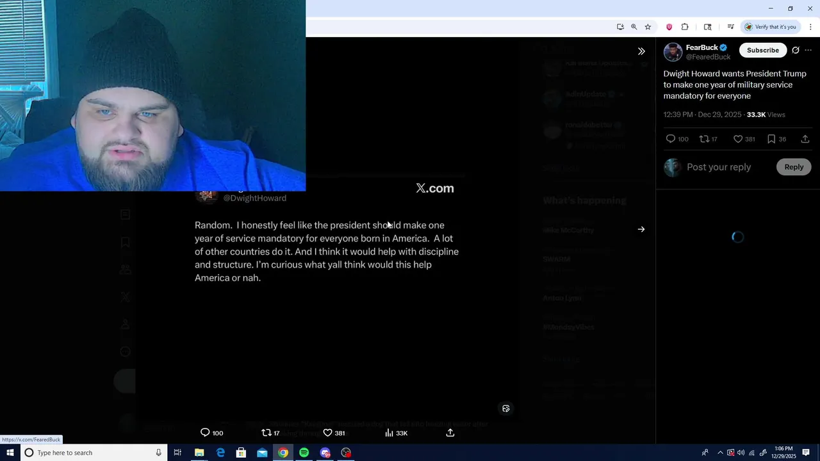Click People icon in system tray

tap(705, 453)
